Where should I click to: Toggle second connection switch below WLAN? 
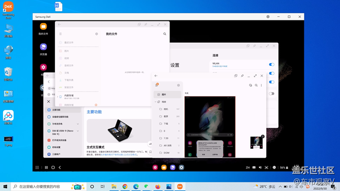271,74
